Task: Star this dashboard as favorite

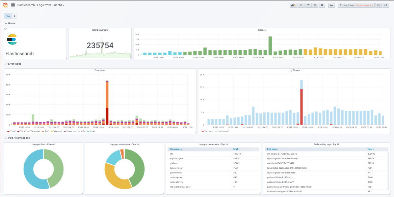Action: [x=301, y=5]
